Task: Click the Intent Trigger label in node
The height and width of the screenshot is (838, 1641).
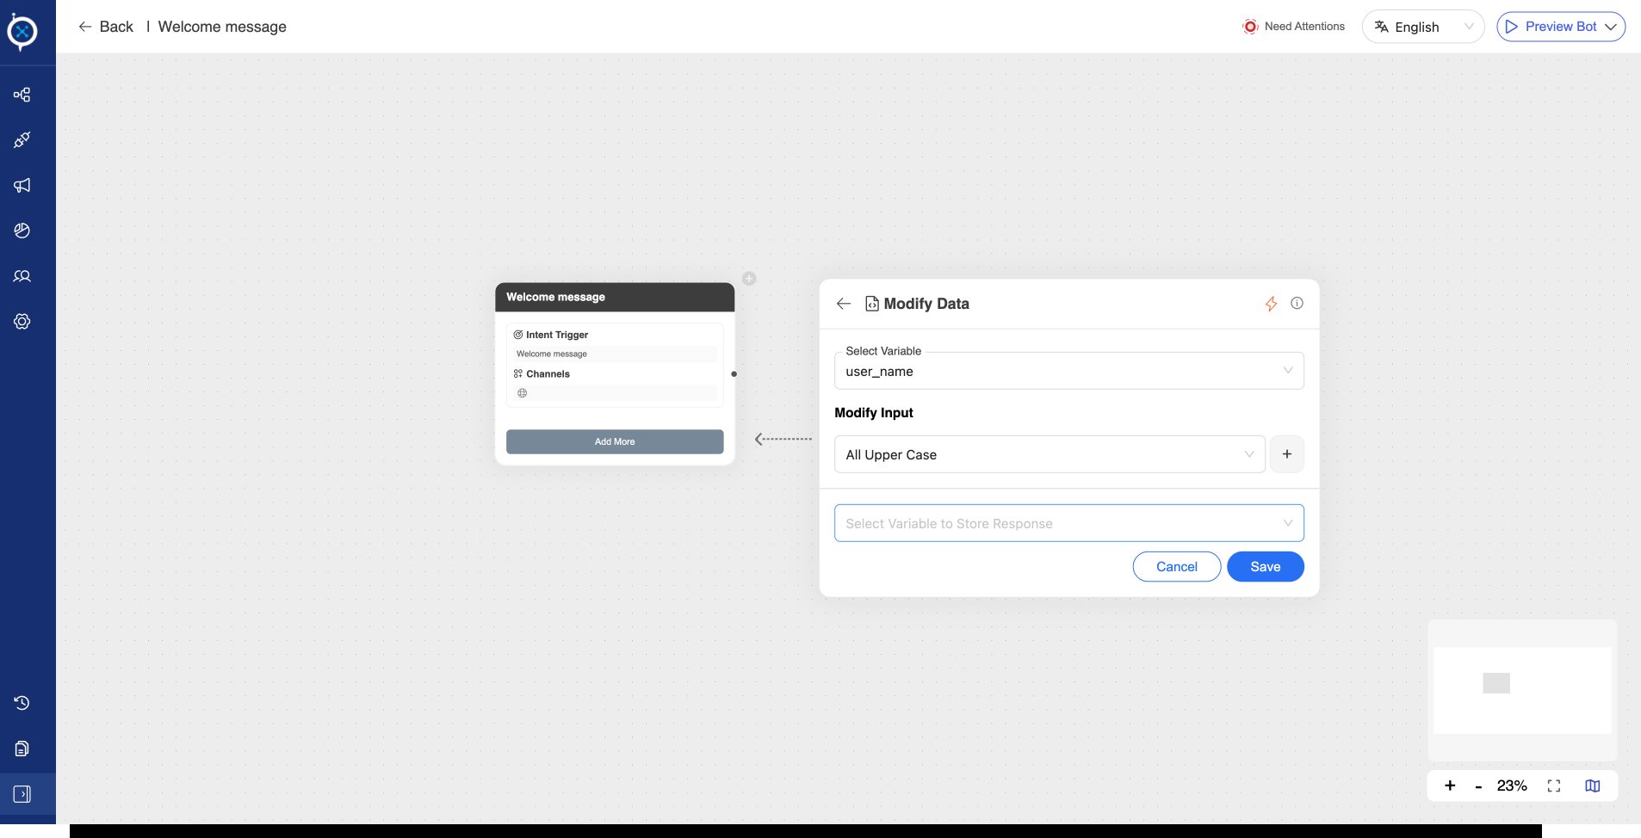Action: click(x=557, y=335)
